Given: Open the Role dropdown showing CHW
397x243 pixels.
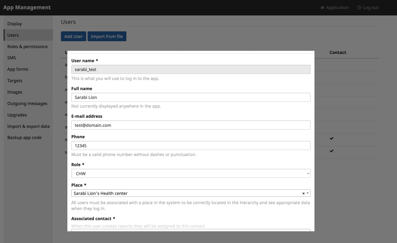Looking at the screenshot, I should (x=191, y=173).
